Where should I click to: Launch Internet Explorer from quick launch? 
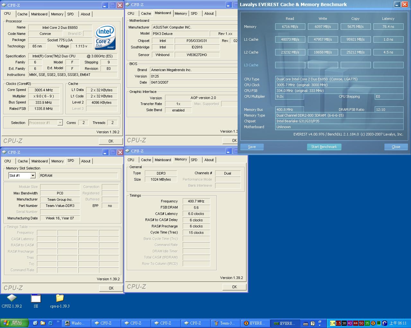point(50,323)
